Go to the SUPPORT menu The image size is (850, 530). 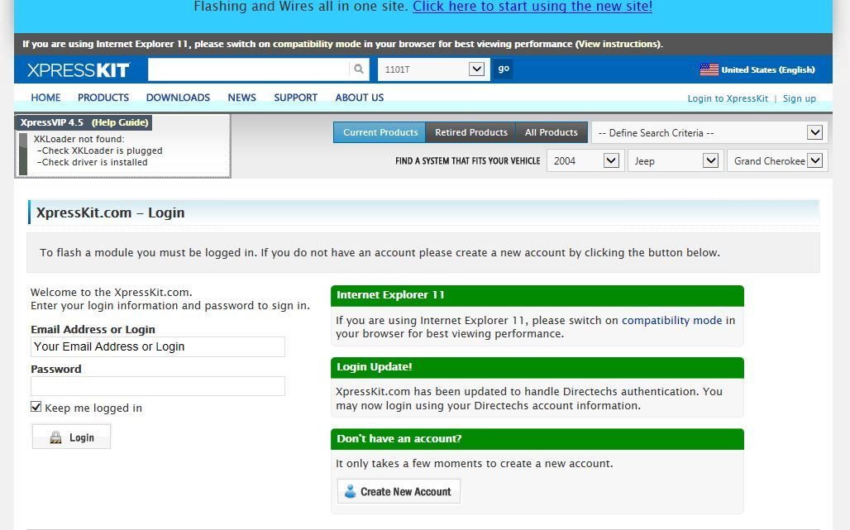tap(295, 98)
